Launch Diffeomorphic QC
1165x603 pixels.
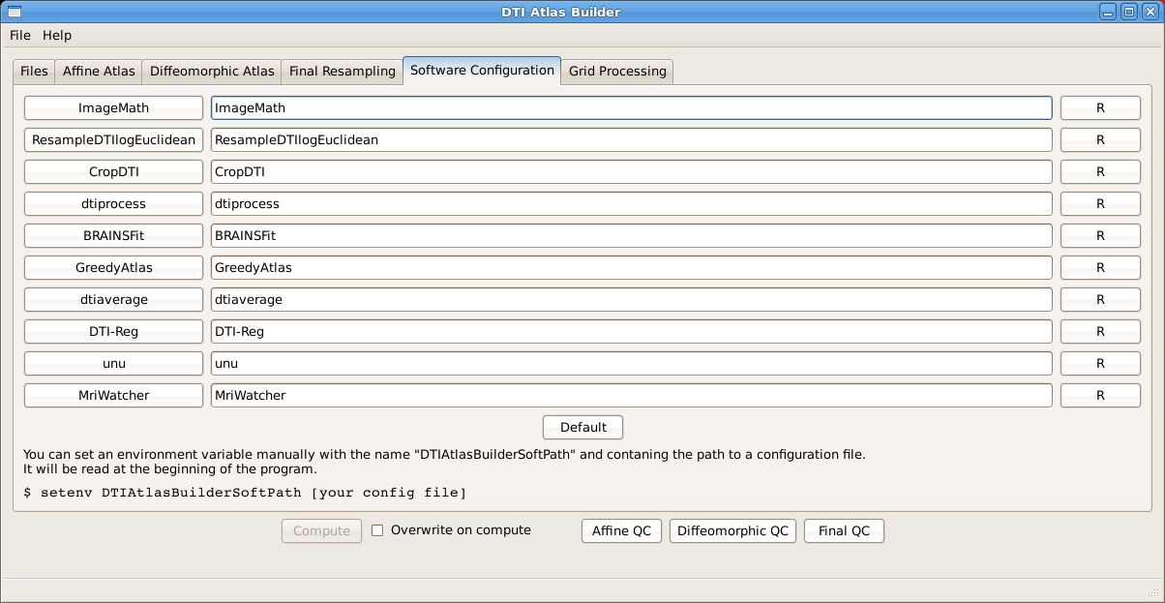[732, 531]
